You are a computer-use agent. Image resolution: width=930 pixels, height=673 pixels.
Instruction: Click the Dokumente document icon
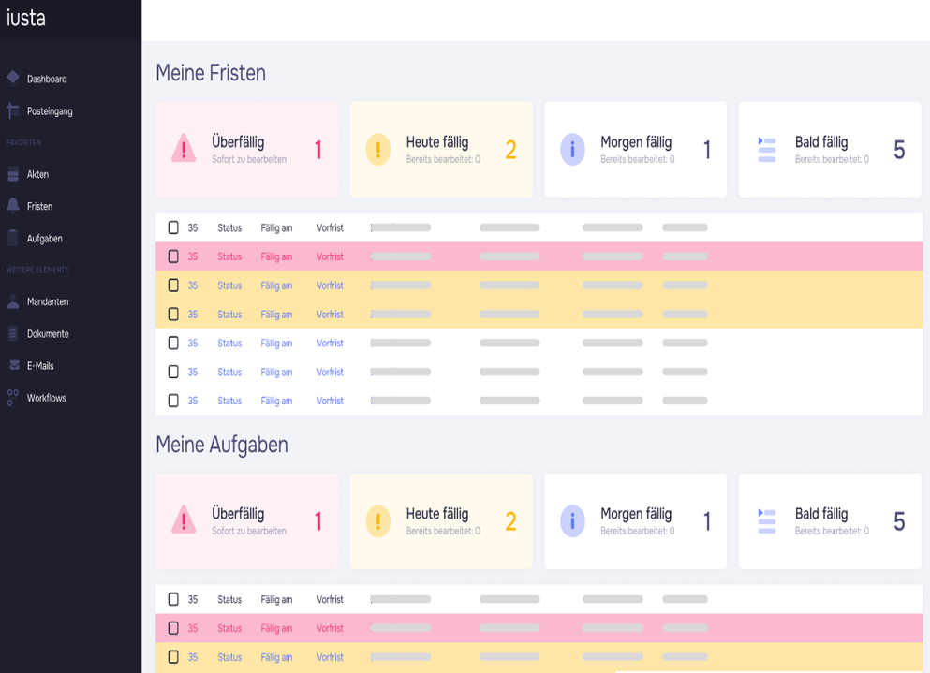[13, 333]
